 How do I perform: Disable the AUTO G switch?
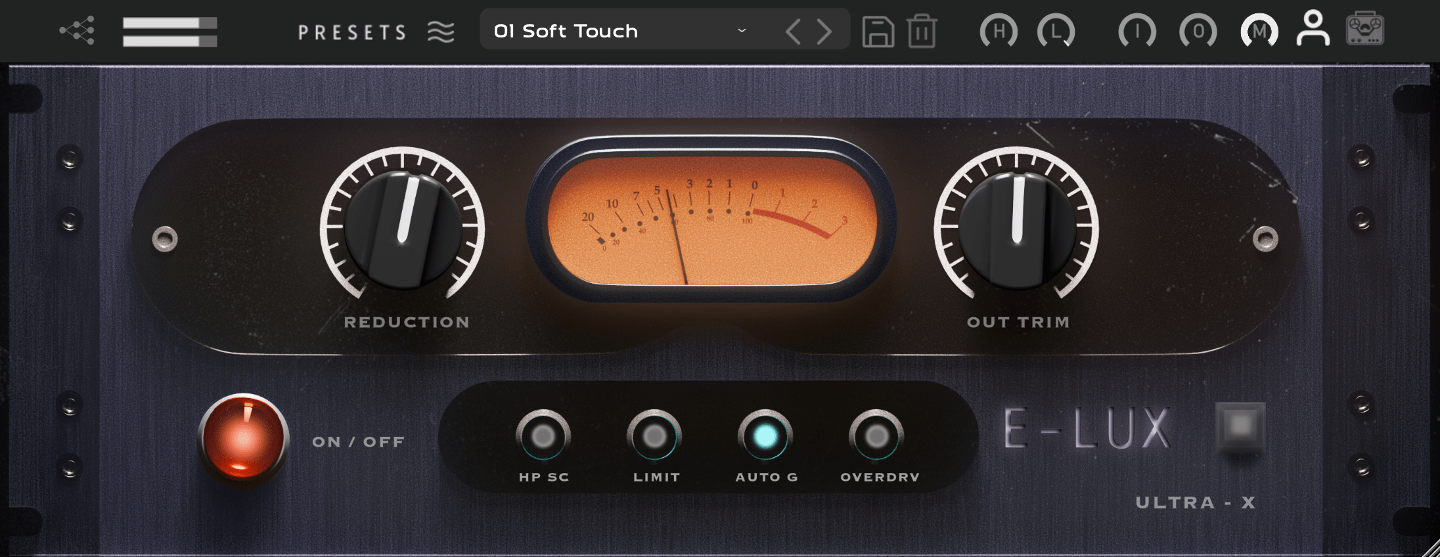(x=765, y=436)
